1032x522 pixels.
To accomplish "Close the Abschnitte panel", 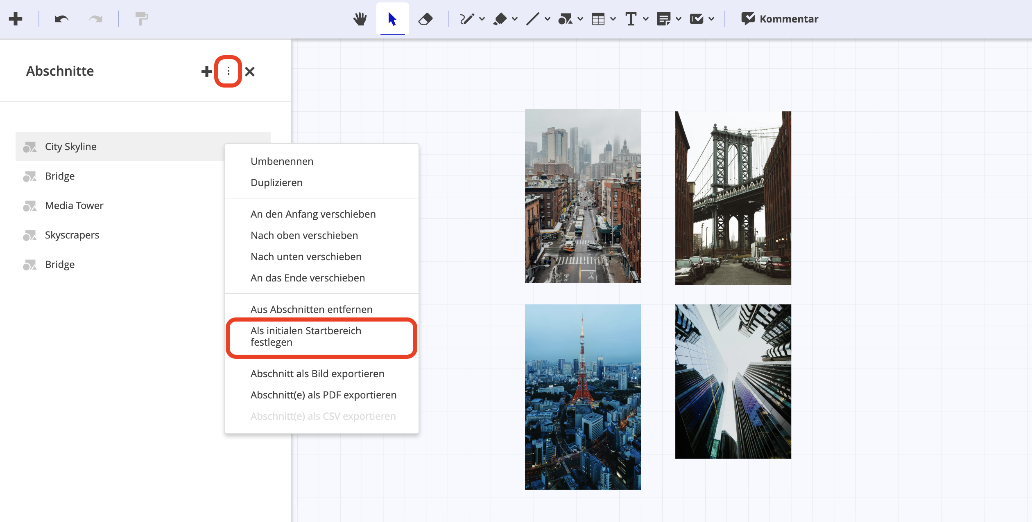I will [250, 72].
